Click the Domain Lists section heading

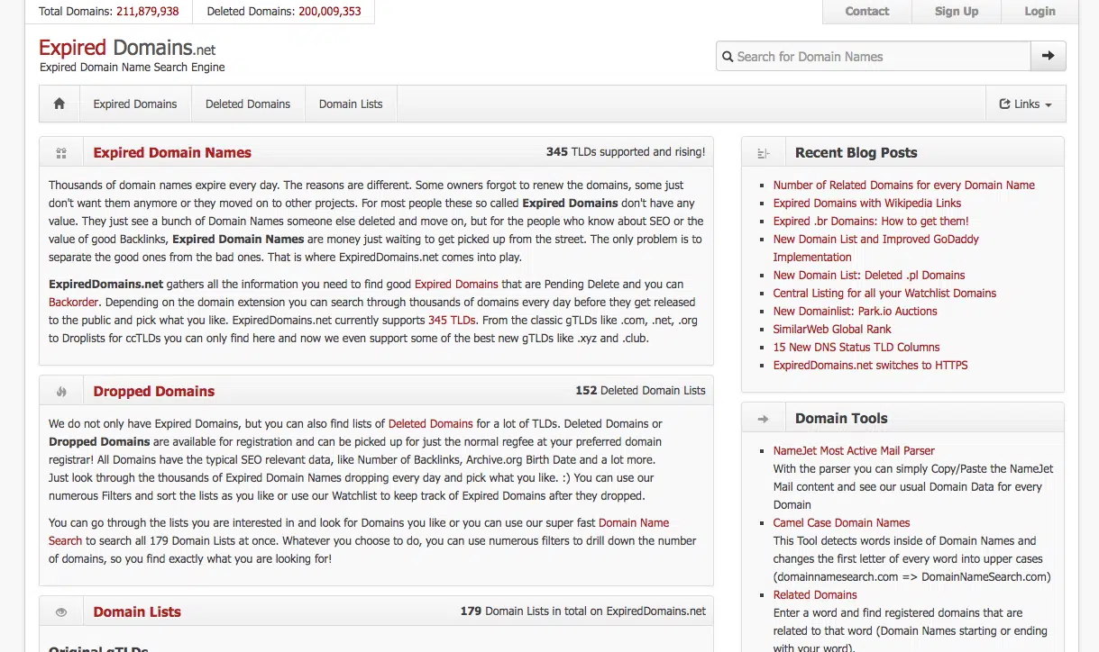[x=137, y=612]
